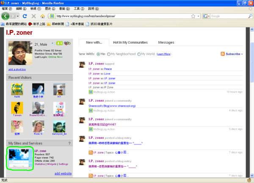
Task: Select the My Neighborhood radio button
Action: click(x=108, y=54)
